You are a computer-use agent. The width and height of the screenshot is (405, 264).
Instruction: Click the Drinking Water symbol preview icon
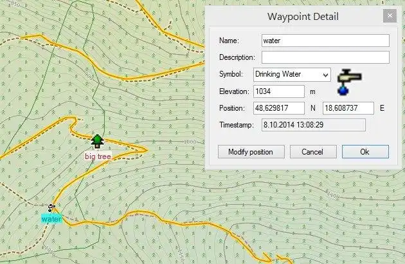click(x=349, y=82)
